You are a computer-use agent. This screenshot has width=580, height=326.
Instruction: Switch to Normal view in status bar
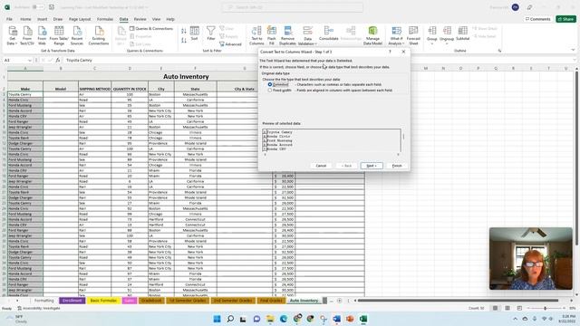click(x=495, y=308)
